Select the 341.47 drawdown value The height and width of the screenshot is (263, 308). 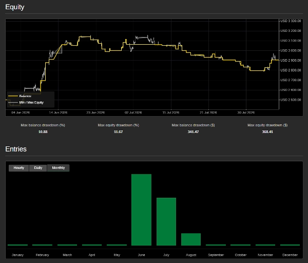pos(193,131)
